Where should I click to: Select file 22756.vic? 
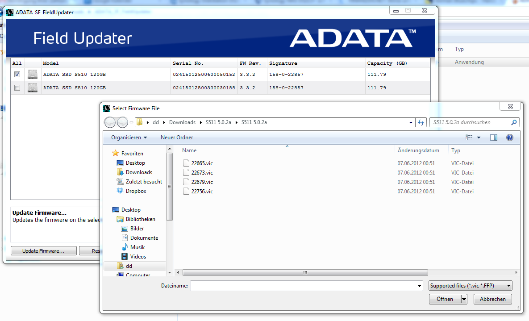pyautogui.click(x=202, y=192)
